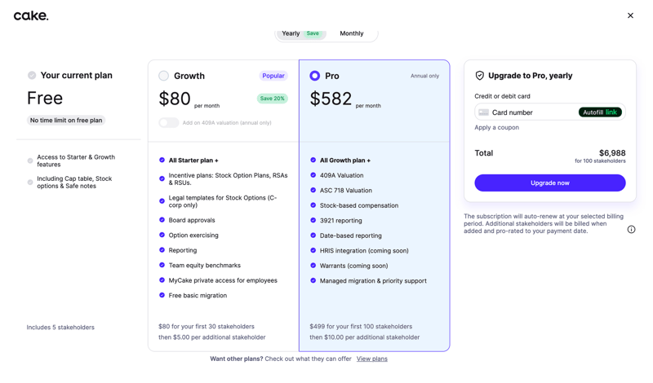The height and width of the screenshot is (383, 653).
Task: Select the Pro plan radio button
Action: (x=315, y=76)
